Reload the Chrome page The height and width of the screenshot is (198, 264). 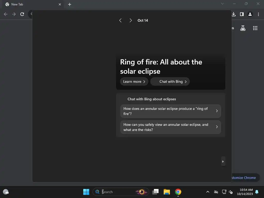tap(22, 14)
